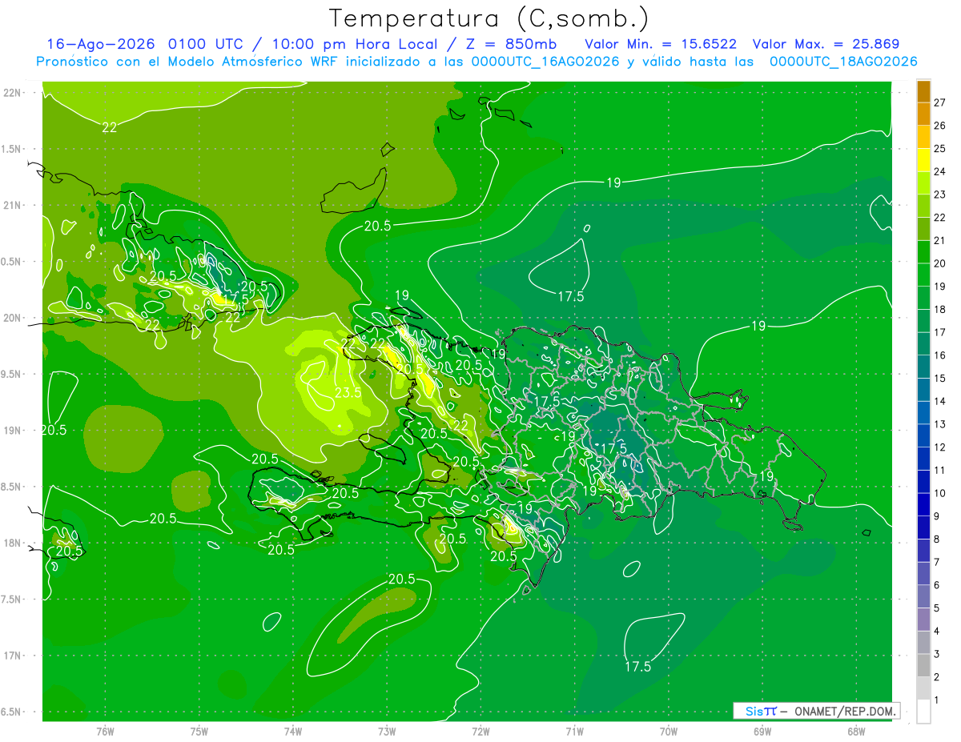Click 'Valor Min. = 15.6522' text
The height and width of the screenshot is (742, 961).
(661, 44)
